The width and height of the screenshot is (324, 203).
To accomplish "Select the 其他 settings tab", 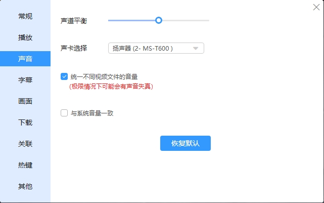I will (25, 186).
